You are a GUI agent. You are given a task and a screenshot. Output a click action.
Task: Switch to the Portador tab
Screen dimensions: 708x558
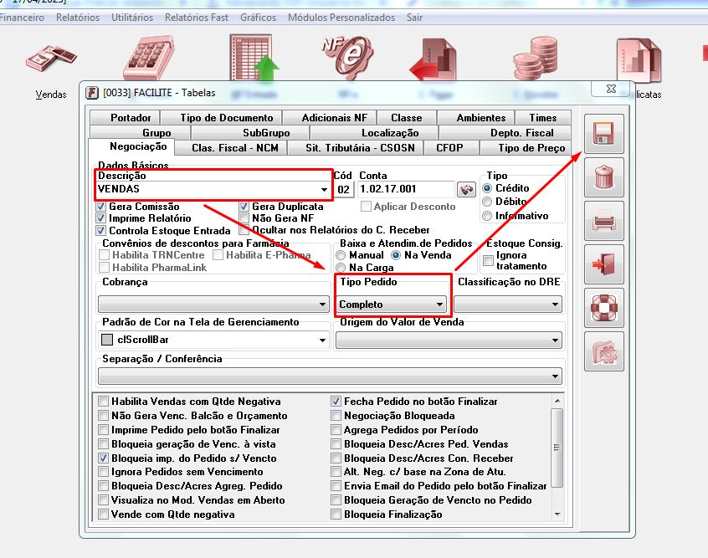[x=125, y=117]
